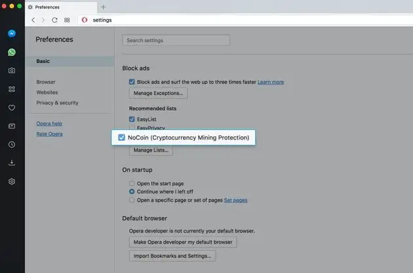413x273 pixels.
Task: Open Websites settings section
Action: (47, 93)
